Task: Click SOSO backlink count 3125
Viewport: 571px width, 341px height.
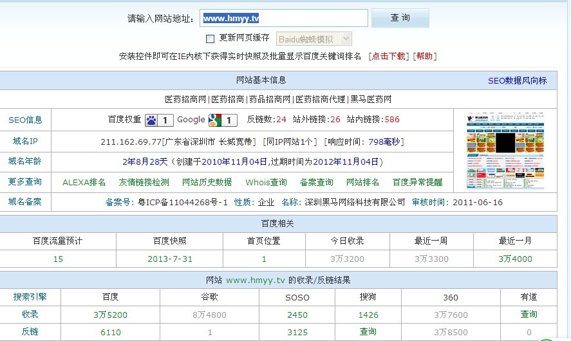Action: (297, 333)
